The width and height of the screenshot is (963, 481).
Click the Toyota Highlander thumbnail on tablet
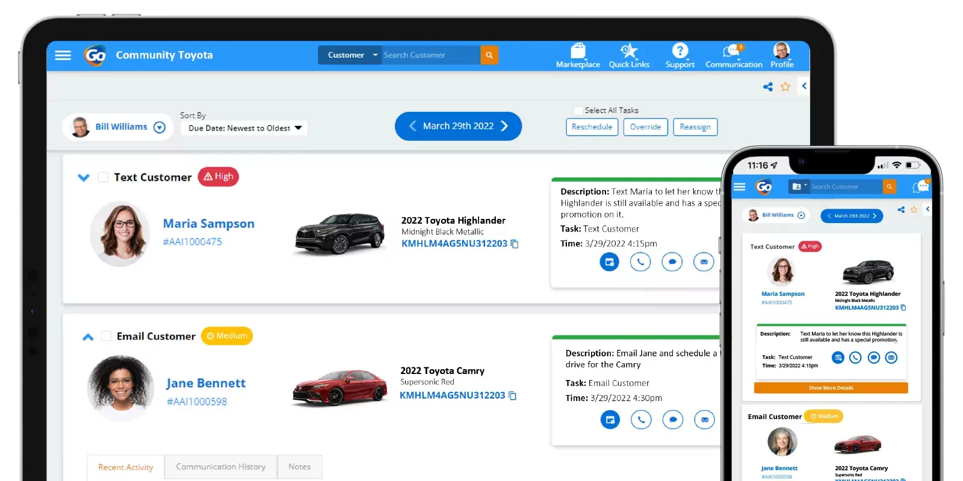[340, 234]
